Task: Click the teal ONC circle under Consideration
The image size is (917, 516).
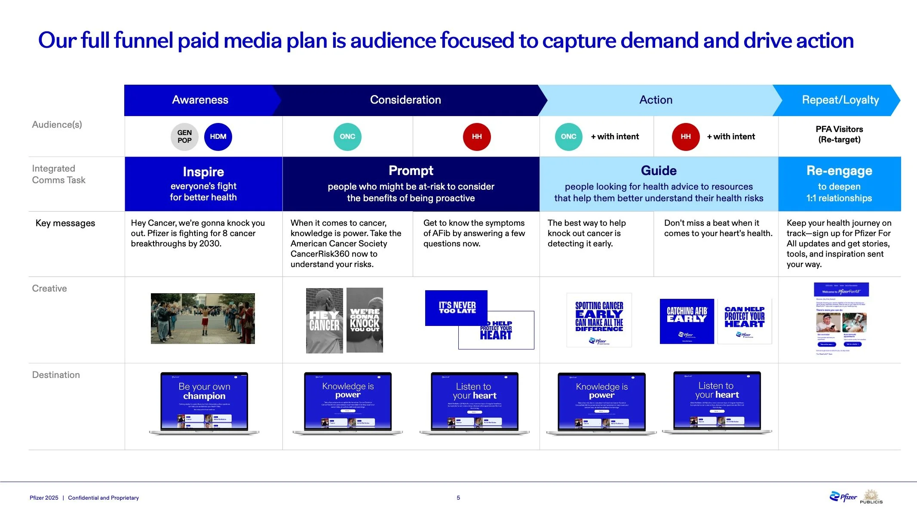Action: (347, 137)
